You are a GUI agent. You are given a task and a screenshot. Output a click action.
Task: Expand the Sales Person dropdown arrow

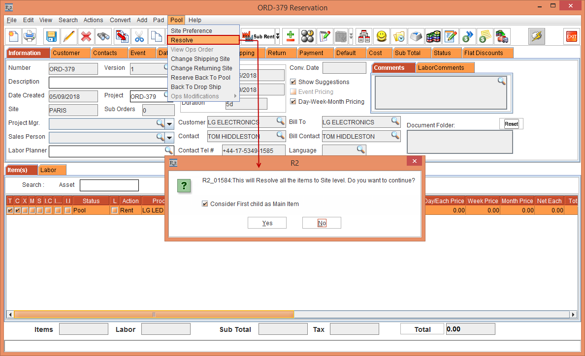(169, 137)
